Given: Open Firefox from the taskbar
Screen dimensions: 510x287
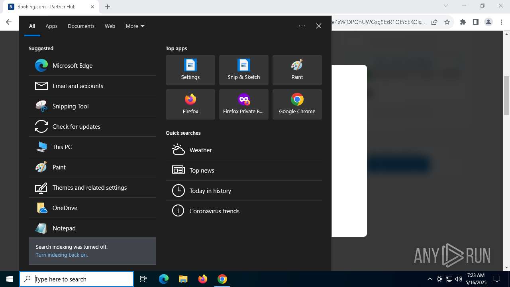Looking at the screenshot, I should coord(203,279).
